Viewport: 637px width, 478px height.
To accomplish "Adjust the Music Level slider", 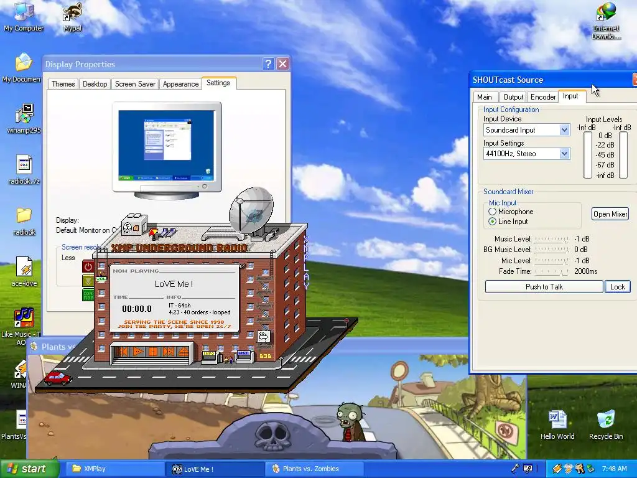I will [552, 239].
